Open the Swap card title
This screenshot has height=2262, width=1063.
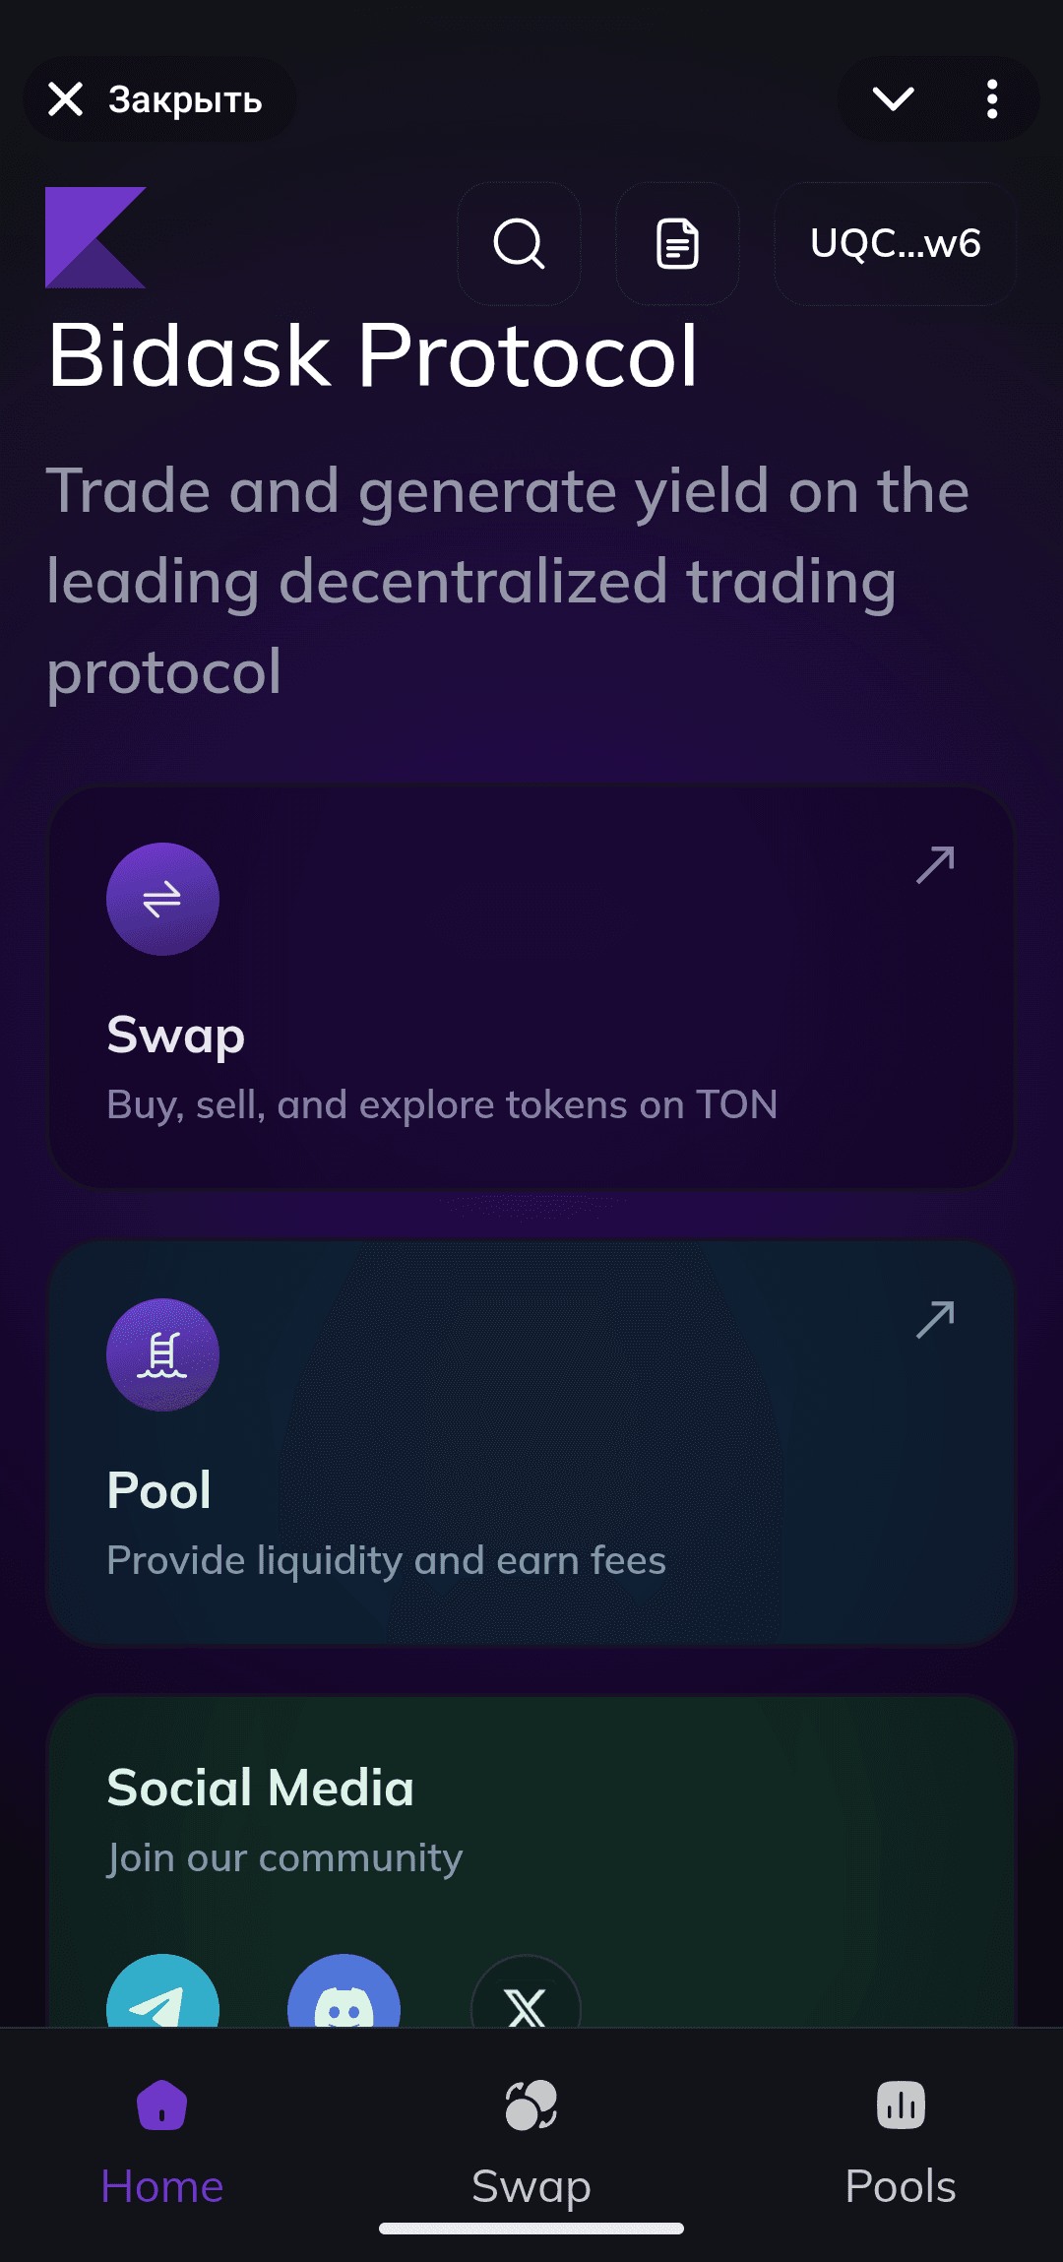176,1035
